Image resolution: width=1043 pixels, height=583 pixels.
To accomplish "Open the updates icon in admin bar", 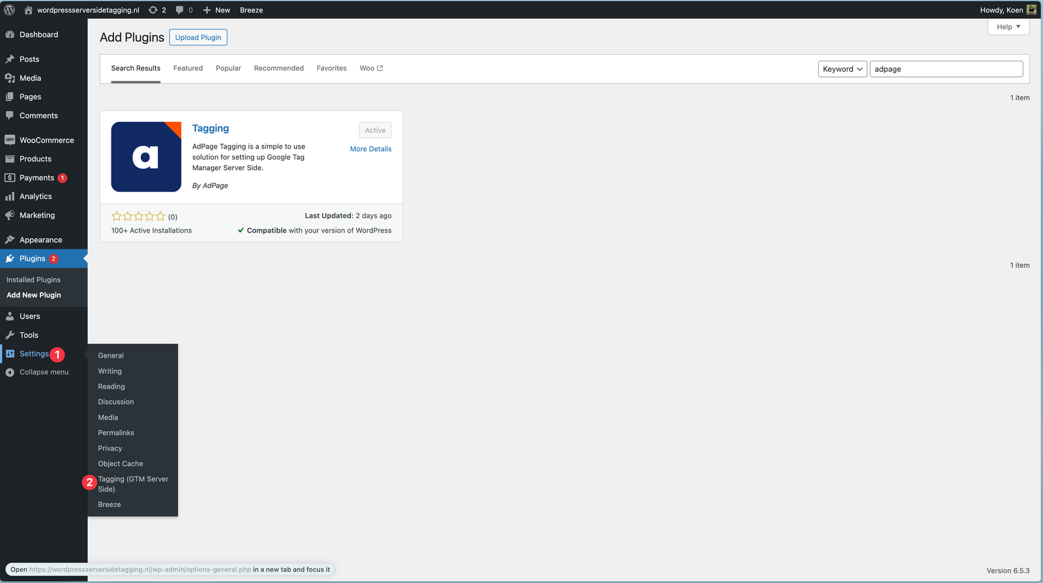I will click(153, 10).
